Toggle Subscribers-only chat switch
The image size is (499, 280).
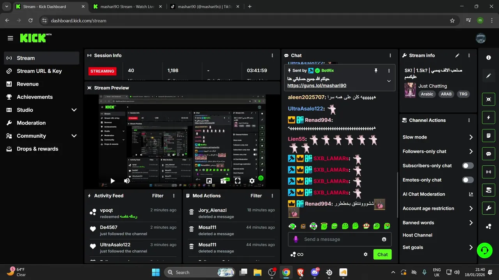(x=468, y=166)
